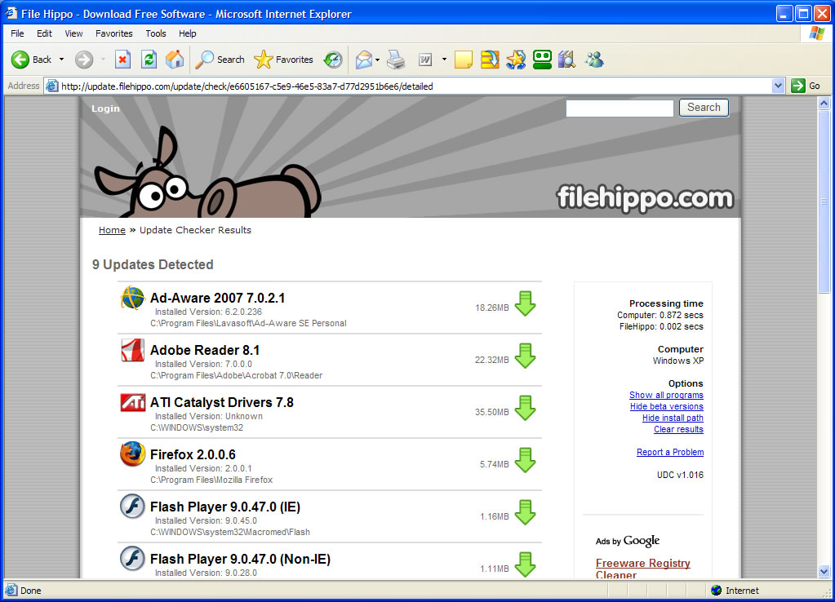Stop loading the page
The image size is (835, 602).
tap(123, 60)
